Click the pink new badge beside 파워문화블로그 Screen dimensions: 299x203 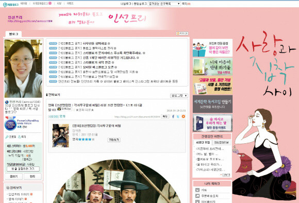pyautogui.click(x=50, y=3)
